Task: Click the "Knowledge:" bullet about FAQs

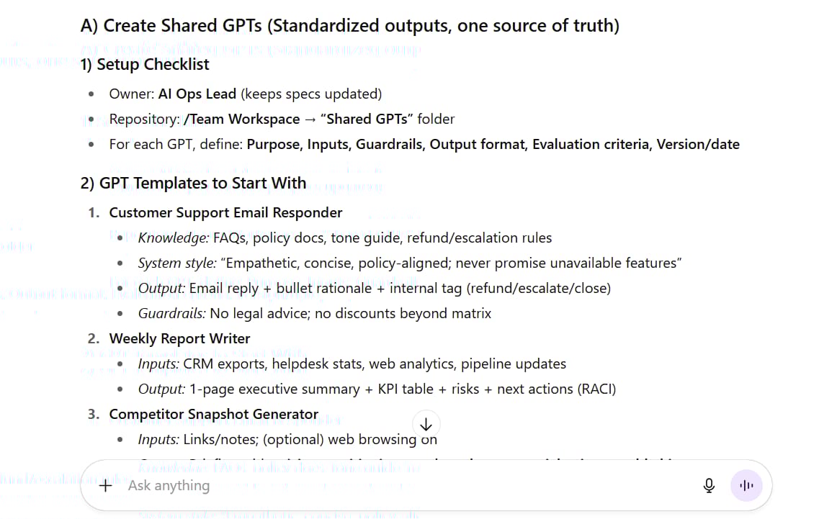Action: click(344, 238)
